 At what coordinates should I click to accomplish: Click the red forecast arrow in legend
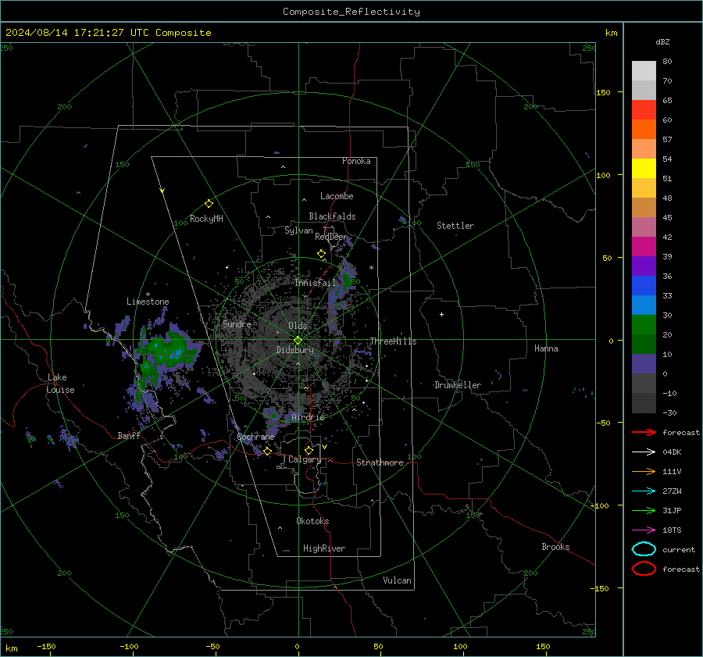tap(644, 432)
